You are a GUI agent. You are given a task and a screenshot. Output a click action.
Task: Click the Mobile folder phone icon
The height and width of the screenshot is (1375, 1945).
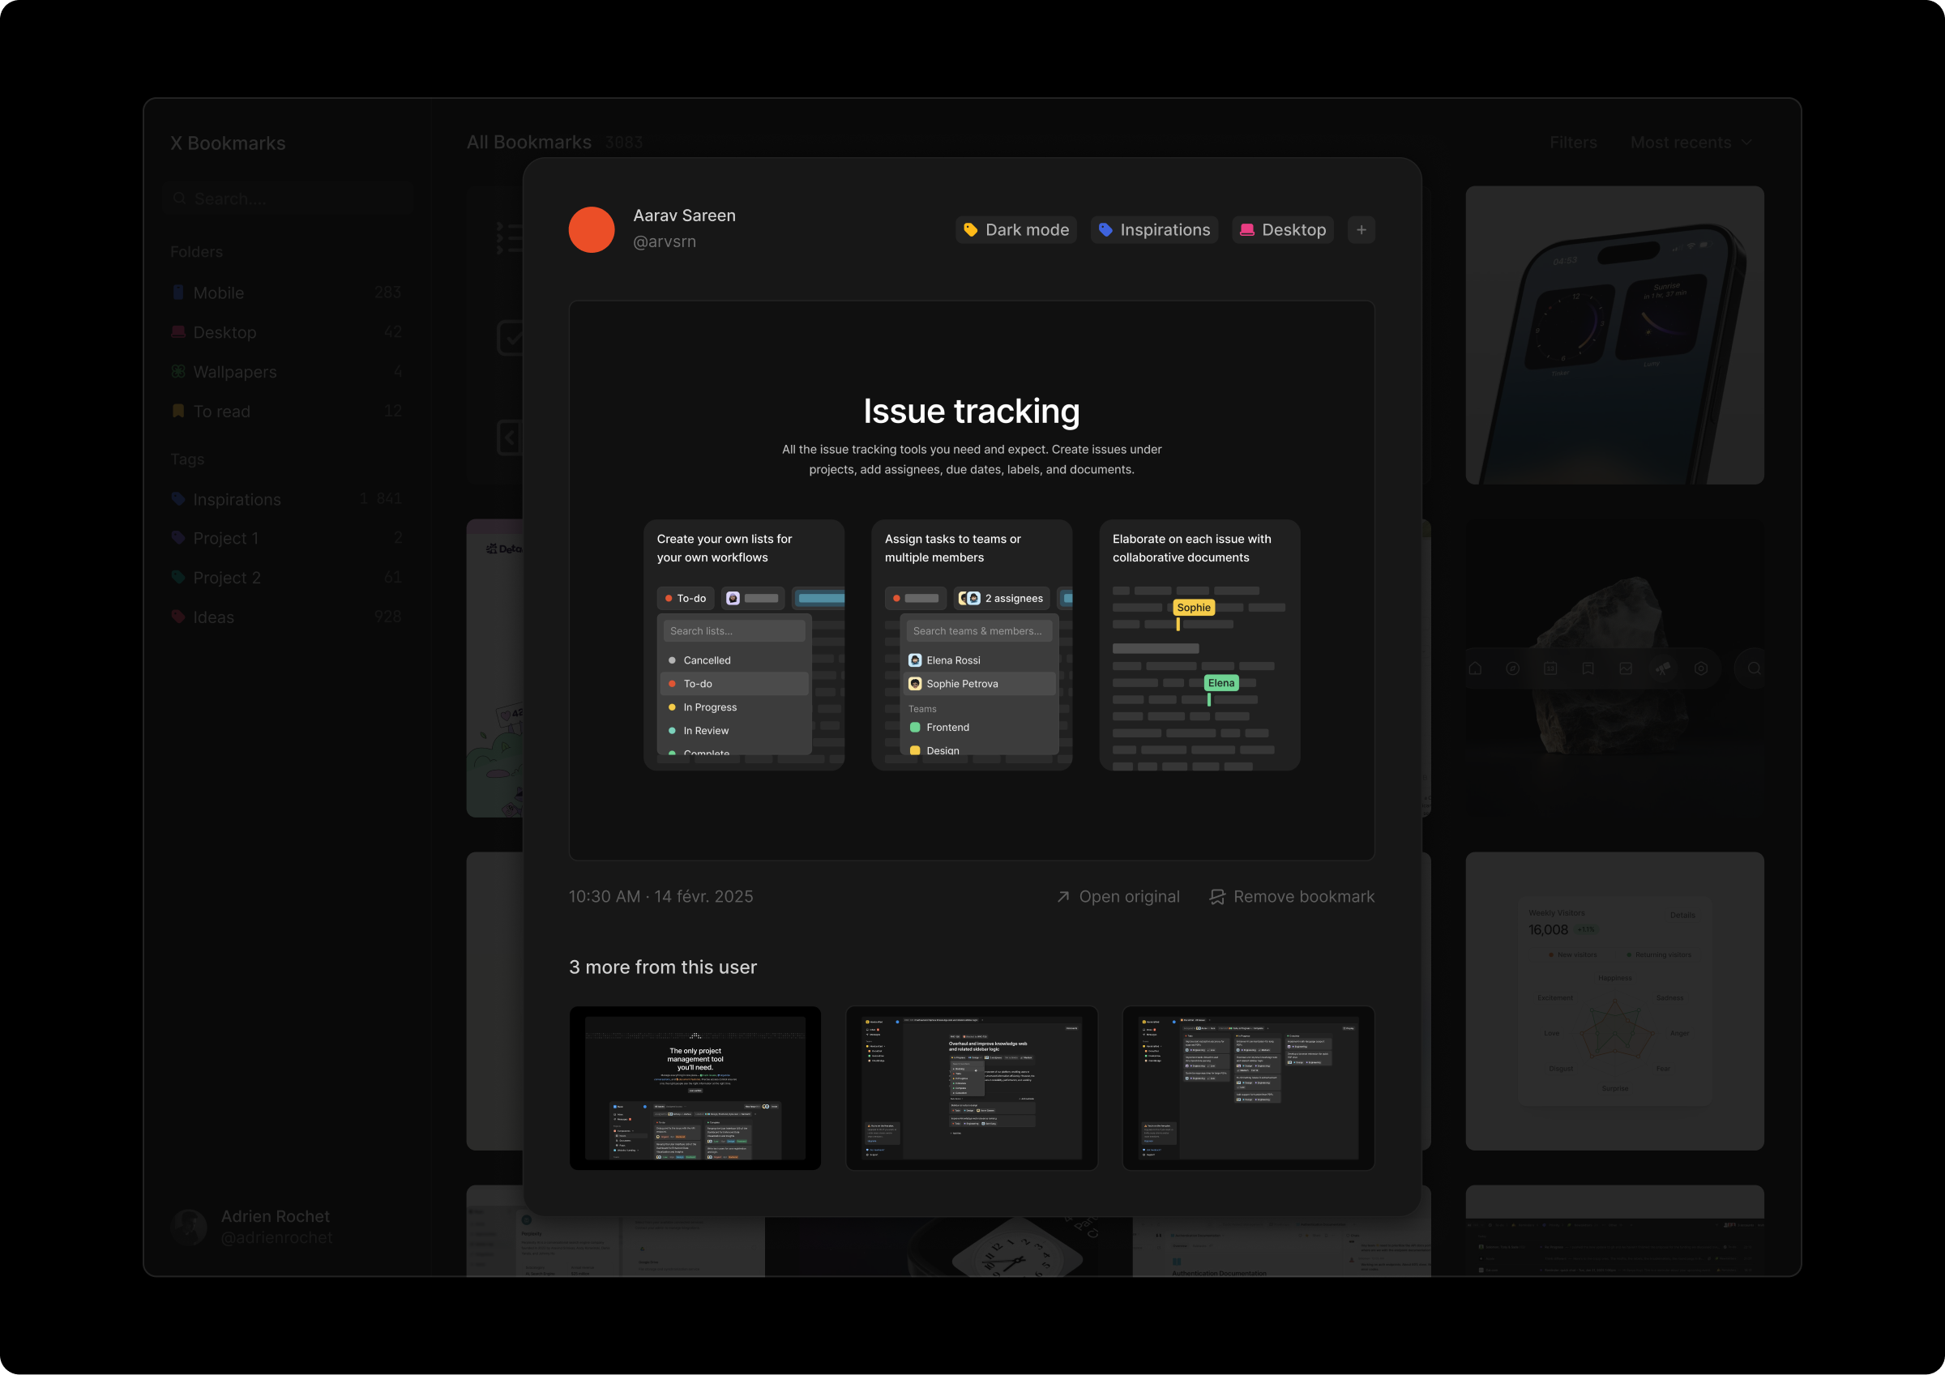click(x=179, y=293)
